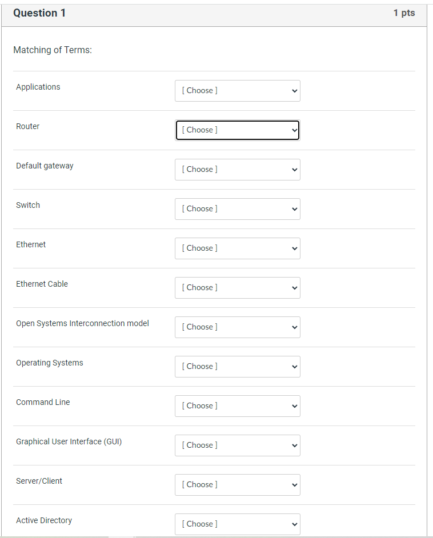Click the Question 1 header

pos(39,13)
